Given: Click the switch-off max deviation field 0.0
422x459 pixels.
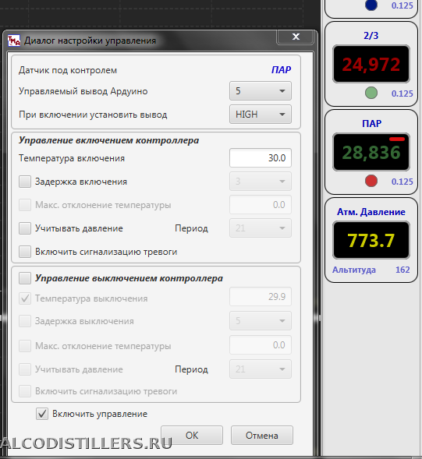Looking at the screenshot, I should pos(261,345).
